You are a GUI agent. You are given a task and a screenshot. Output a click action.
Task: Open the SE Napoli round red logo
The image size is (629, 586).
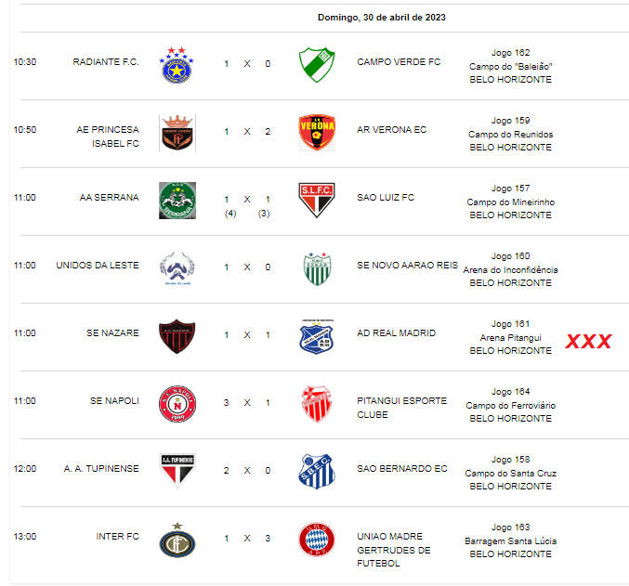[177, 404]
